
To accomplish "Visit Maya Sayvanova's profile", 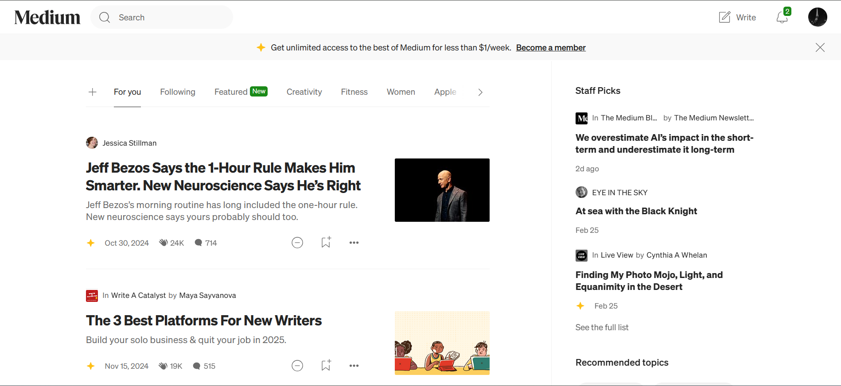I will tap(207, 295).
